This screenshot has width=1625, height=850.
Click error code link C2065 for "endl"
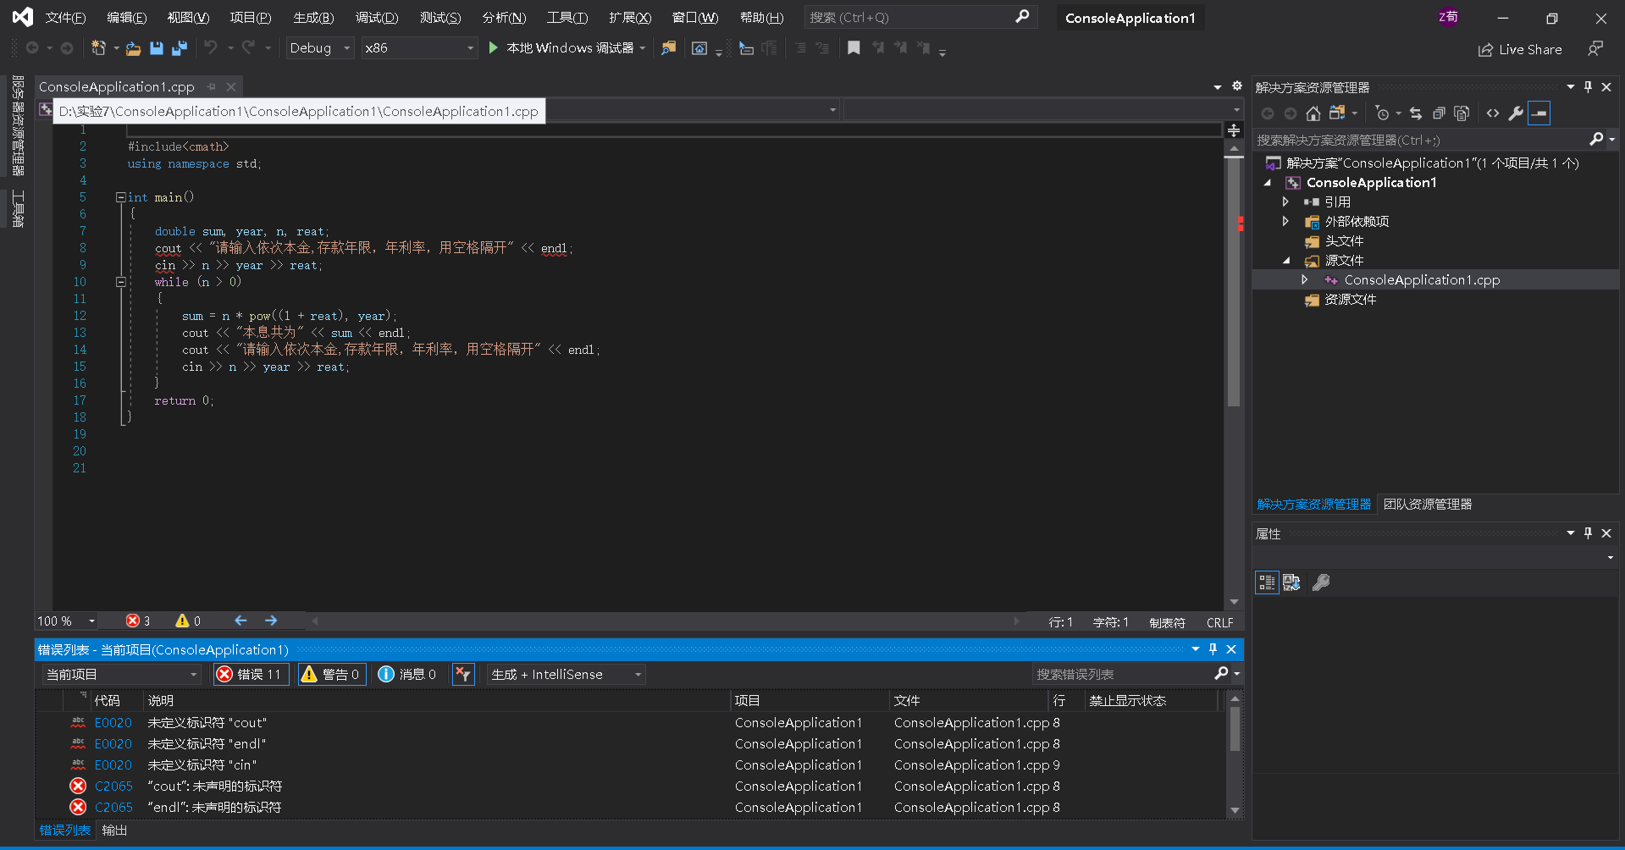[x=113, y=808]
